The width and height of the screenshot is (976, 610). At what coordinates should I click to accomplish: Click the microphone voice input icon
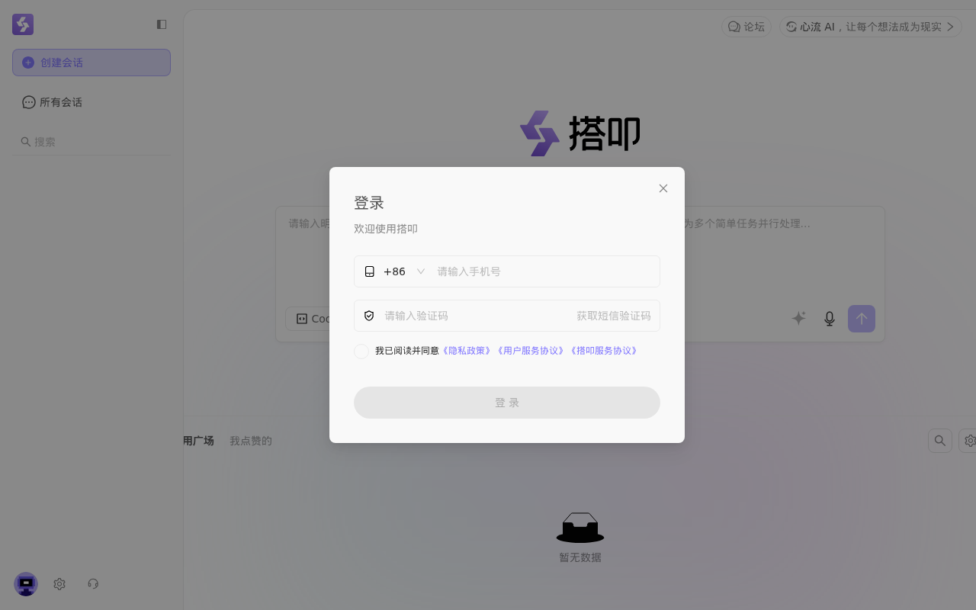click(830, 319)
